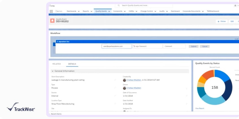The height and width of the screenshot is (119, 239).
Task: Click Chelsea Madden avatar in Created By
Action: pyautogui.click(x=125, y=80)
